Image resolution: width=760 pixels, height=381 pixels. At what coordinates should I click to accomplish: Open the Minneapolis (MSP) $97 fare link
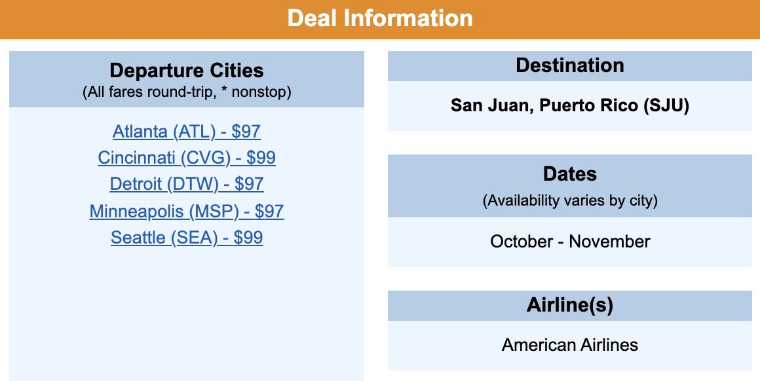pos(186,211)
